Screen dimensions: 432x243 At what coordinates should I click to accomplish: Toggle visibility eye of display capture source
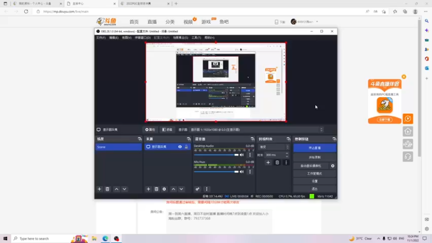(x=180, y=147)
